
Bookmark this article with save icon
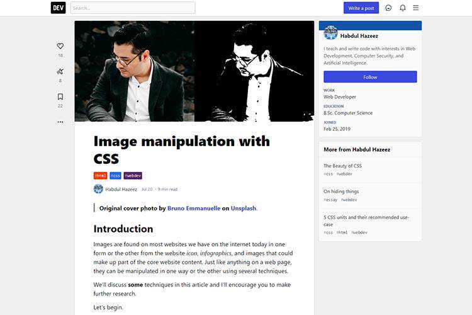60,96
